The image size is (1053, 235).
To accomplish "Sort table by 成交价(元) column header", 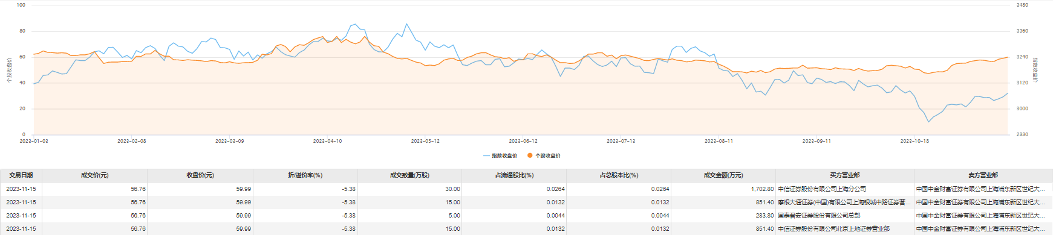I will [x=95, y=175].
